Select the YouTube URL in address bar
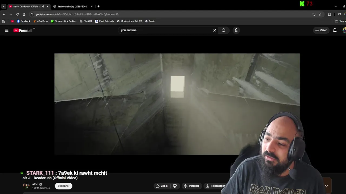 pos(77,14)
